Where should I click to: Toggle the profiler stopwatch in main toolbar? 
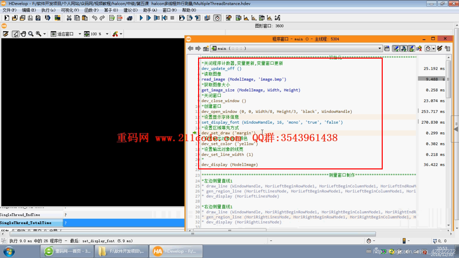[x=217, y=18]
